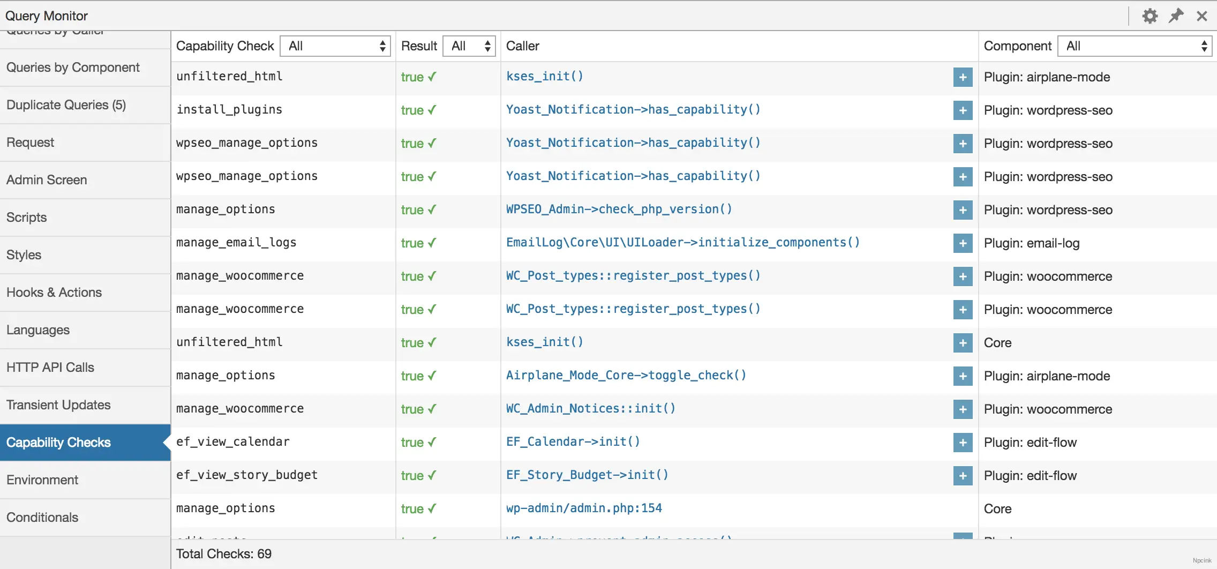The image size is (1217, 569).
Task: Click the WPSEO_Admin->check_php_version() caller link
Action: pos(619,209)
